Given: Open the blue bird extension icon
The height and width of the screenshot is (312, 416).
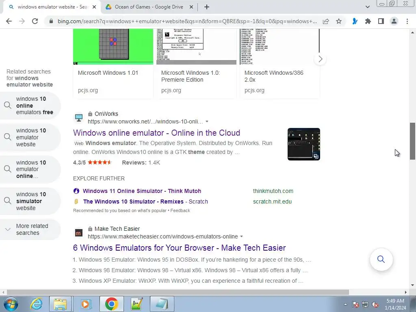Looking at the screenshot, I should click(x=355, y=21).
